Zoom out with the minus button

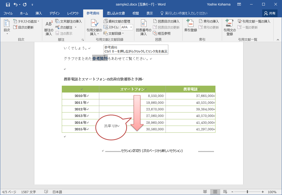pyautogui.click(x=232, y=192)
